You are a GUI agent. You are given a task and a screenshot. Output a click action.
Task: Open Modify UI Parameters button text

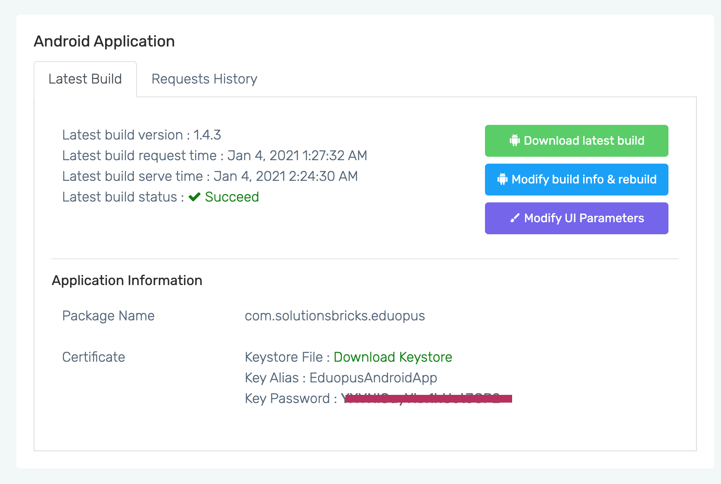(584, 218)
